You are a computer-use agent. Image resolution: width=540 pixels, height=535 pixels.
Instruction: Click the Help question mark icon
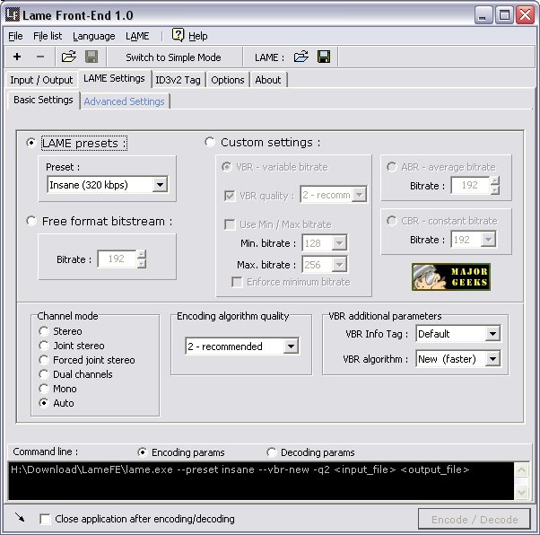pyautogui.click(x=178, y=35)
